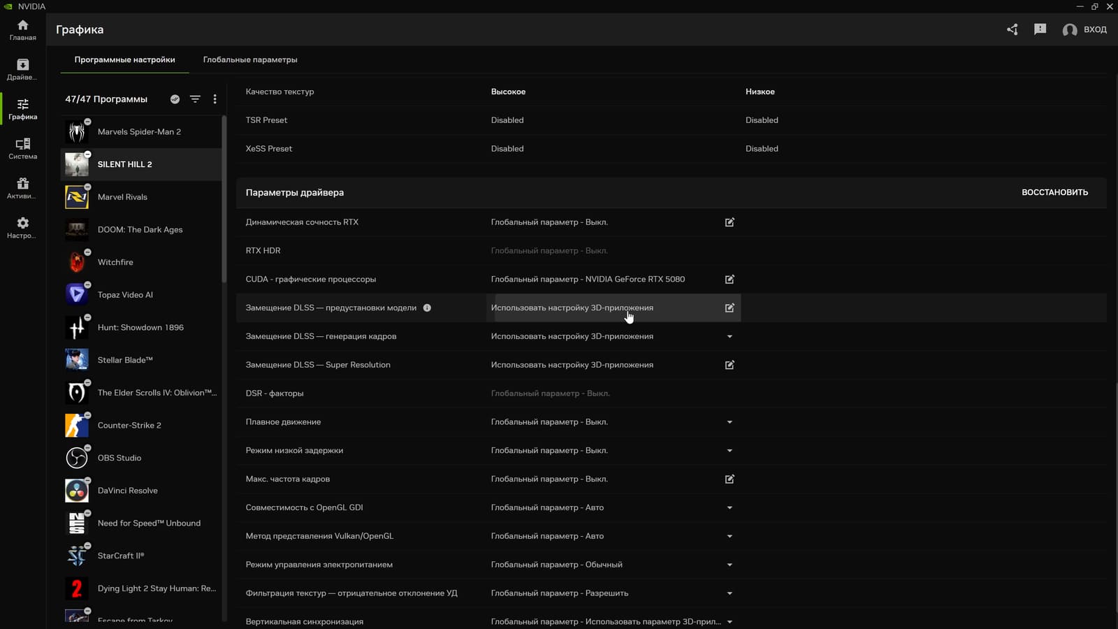Open the Система sidebar section
The height and width of the screenshot is (629, 1118).
[x=22, y=149]
